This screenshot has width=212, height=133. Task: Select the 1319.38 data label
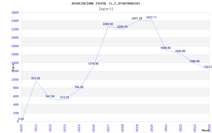(x=93, y=64)
